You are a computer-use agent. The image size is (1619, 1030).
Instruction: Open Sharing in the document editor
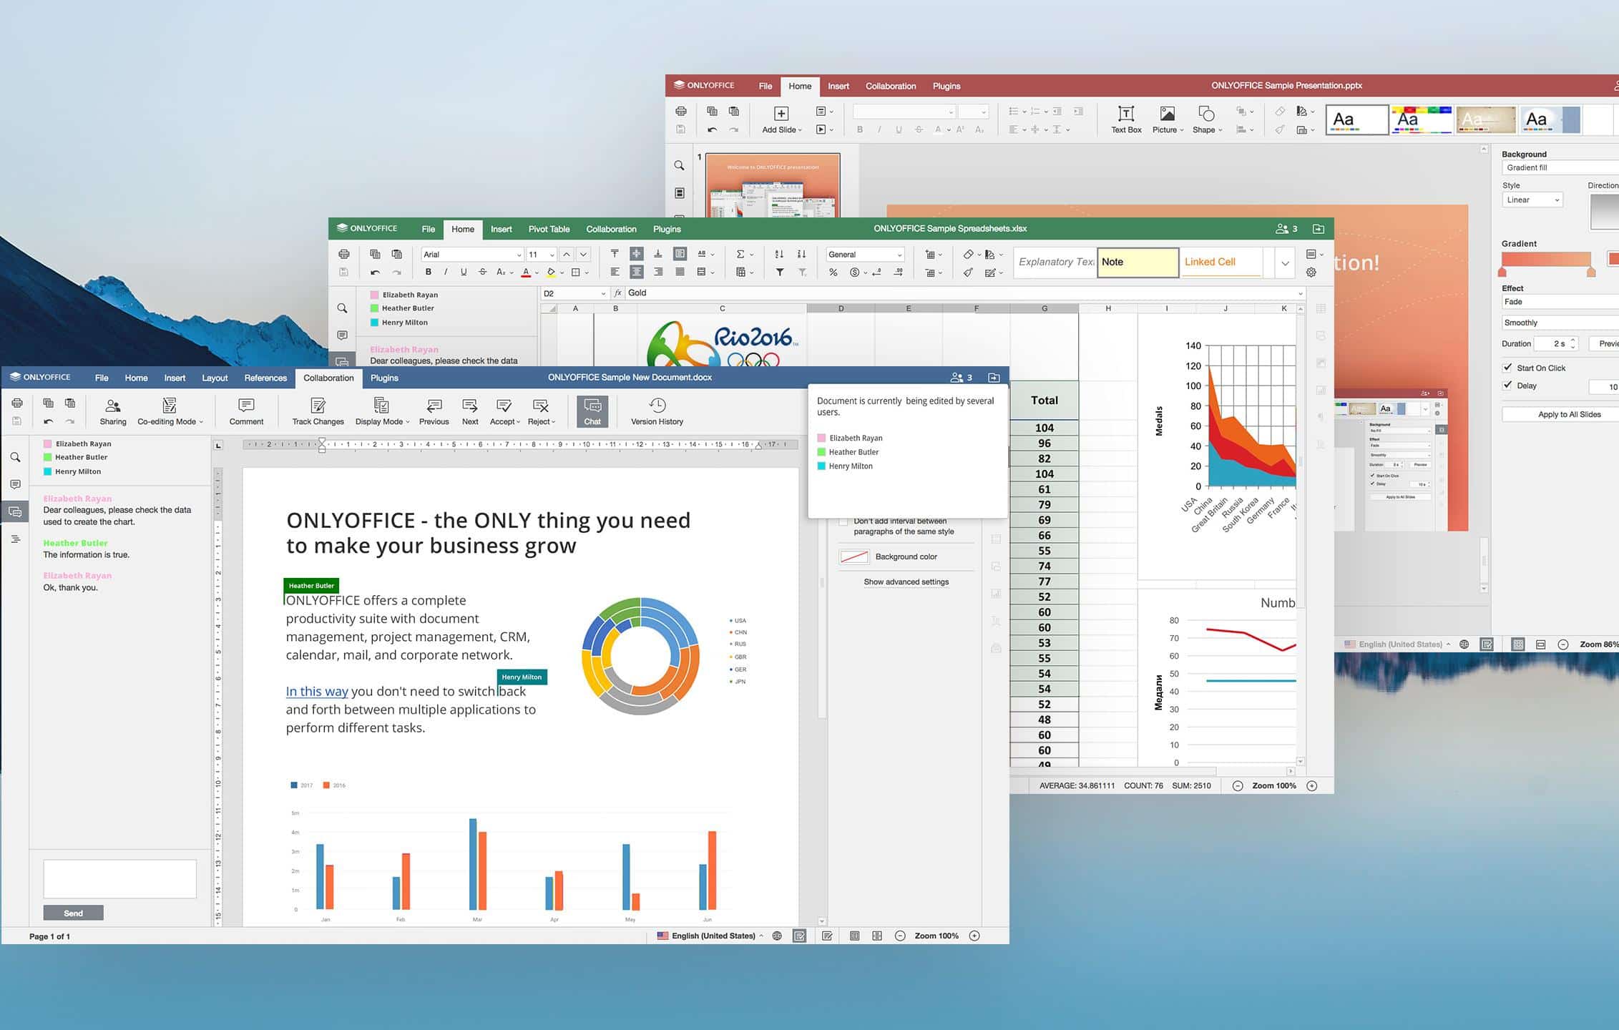pos(112,412)
